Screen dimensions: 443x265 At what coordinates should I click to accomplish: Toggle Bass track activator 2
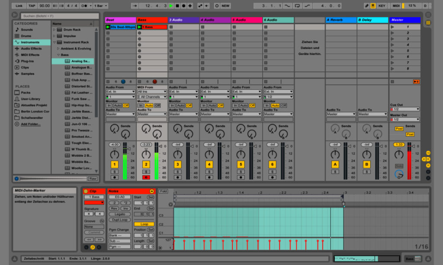(146, 164)
